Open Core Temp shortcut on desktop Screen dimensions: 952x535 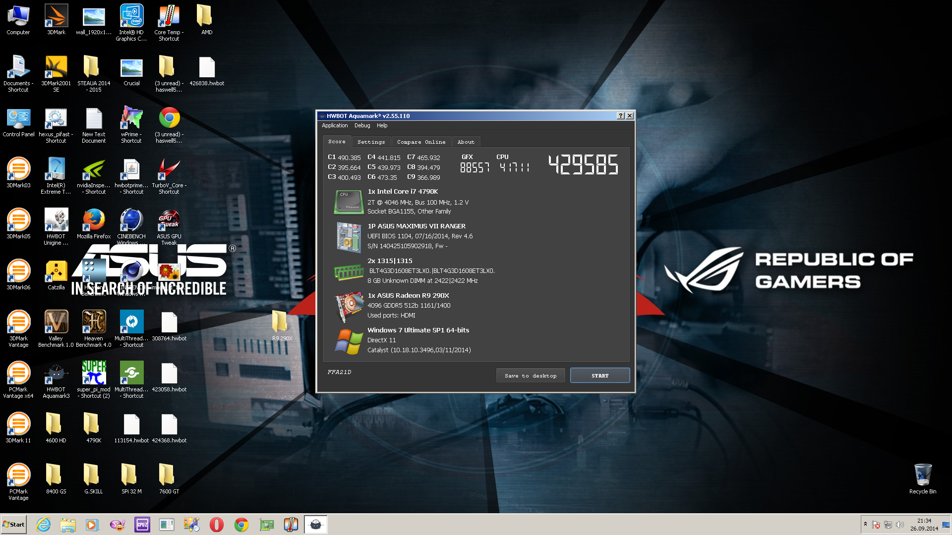(x=169, y=22)
